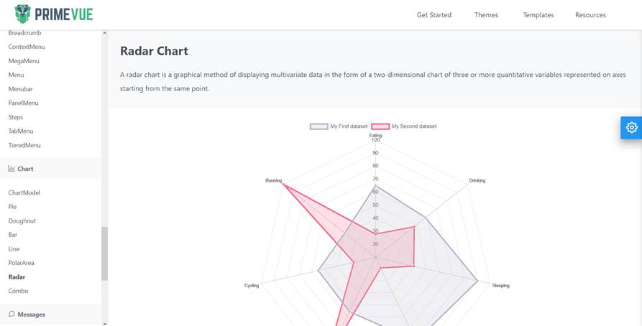The height and width of the screenshot is (326, 642).
Task: Navigate to the ChartModel page
Action: point(24,192)
